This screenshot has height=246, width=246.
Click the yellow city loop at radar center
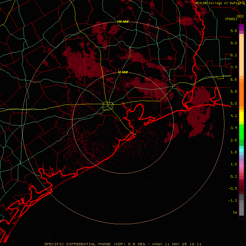click(x=108, y=106)
